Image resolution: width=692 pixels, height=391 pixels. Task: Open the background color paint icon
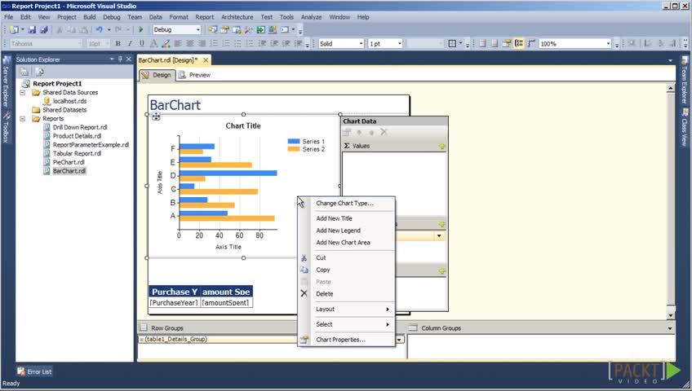point(166,44)
